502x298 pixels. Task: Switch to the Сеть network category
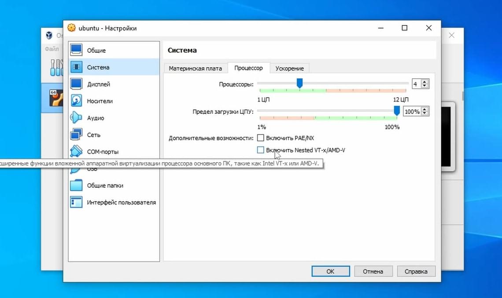114,135
